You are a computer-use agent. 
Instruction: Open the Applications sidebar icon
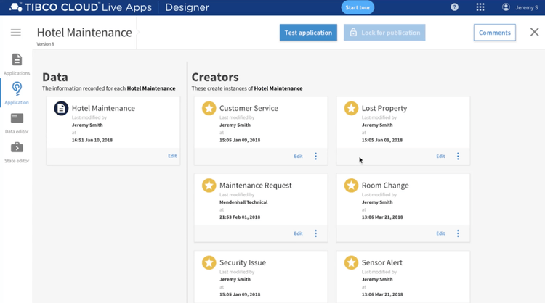point(17,65)
